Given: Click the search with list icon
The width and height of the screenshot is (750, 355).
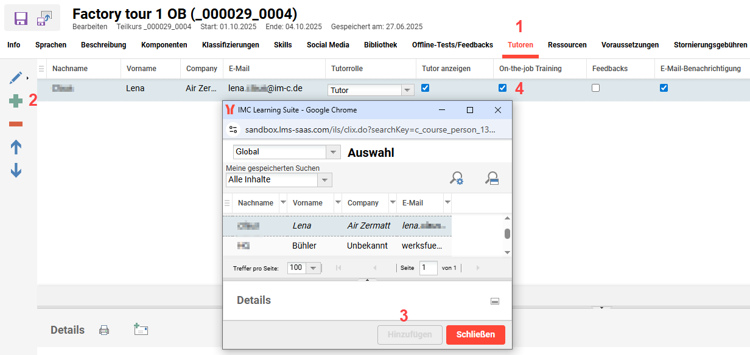Looking at the screenshot, I should pos(491,177).
